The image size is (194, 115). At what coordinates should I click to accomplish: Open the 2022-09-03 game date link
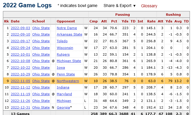pyautogui.click(x=20, y=28)
